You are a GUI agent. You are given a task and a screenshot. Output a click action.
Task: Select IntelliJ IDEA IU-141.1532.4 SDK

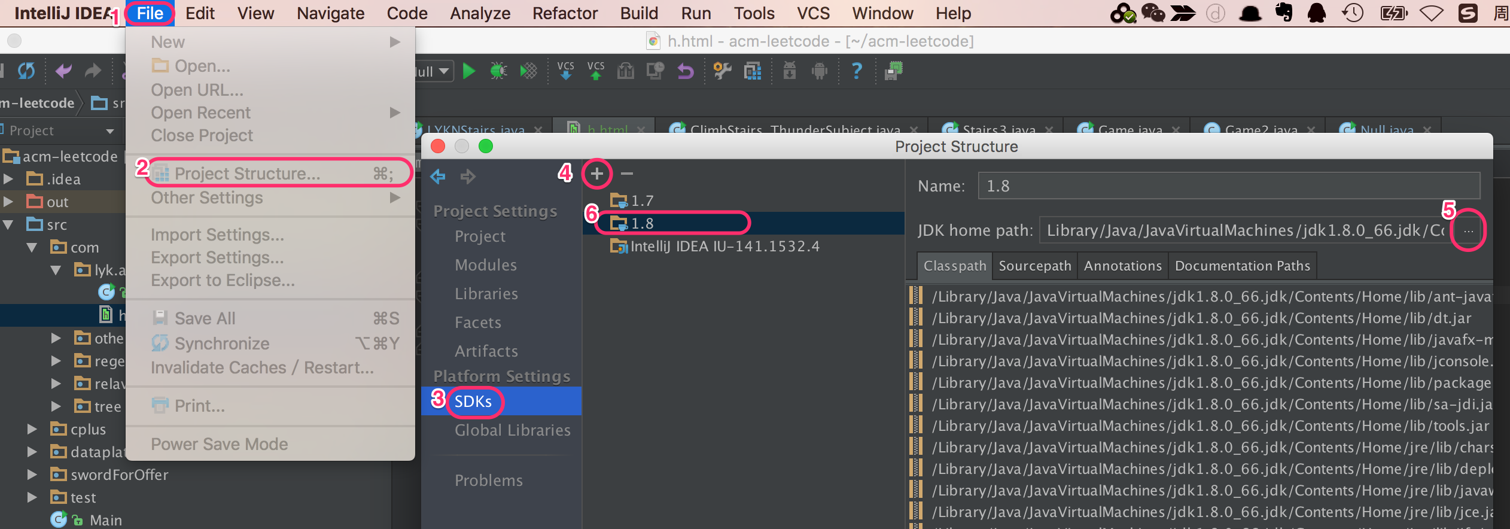[x=744, y=246]
